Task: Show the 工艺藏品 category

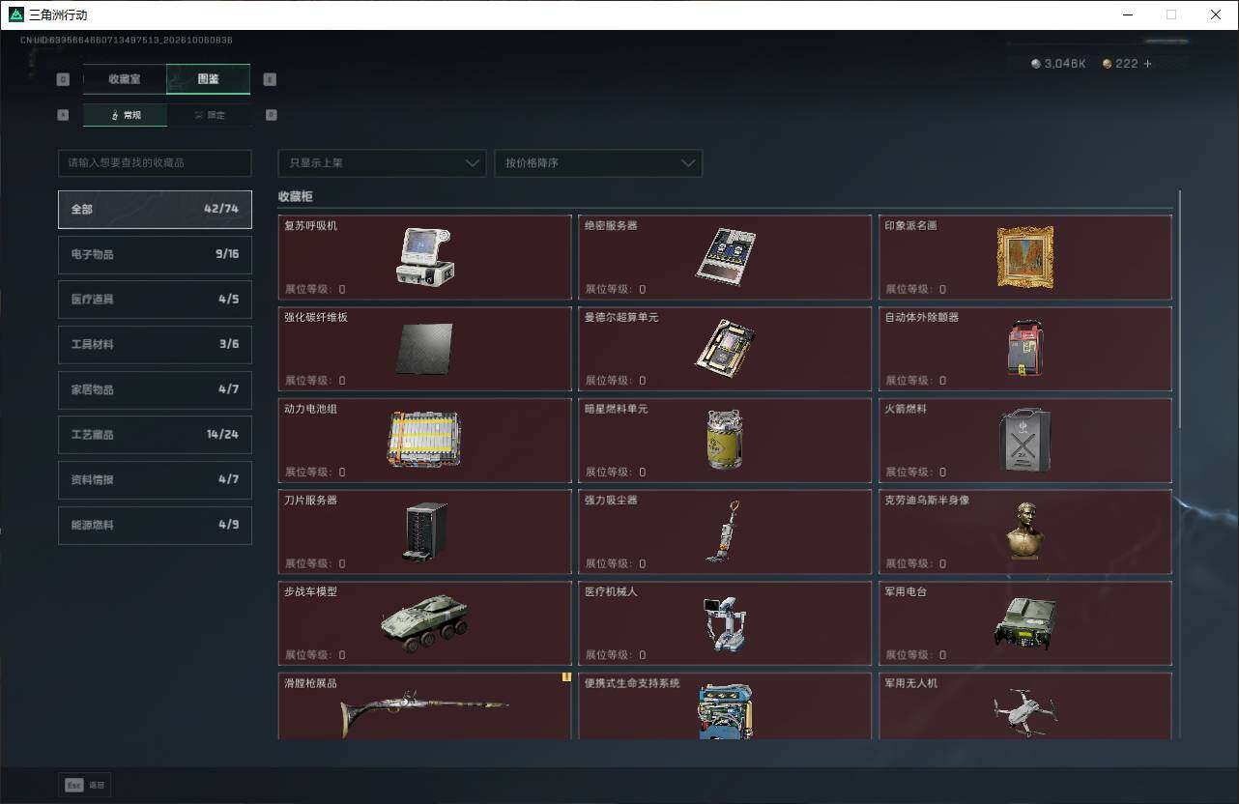Action: (155, 435)
